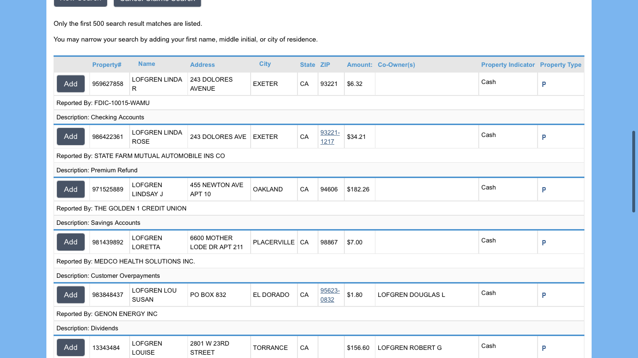The width and height of the screenshot is (638, 358).
Task: Click the page vertical scrollbar thumb
Action: 634,172
